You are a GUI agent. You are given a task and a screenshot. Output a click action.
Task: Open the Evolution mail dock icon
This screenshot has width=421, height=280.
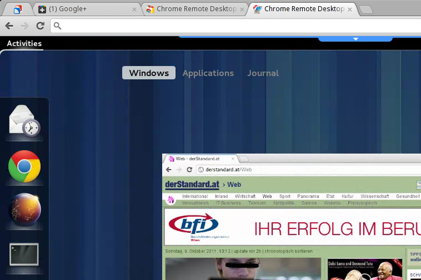click(24, 122)
